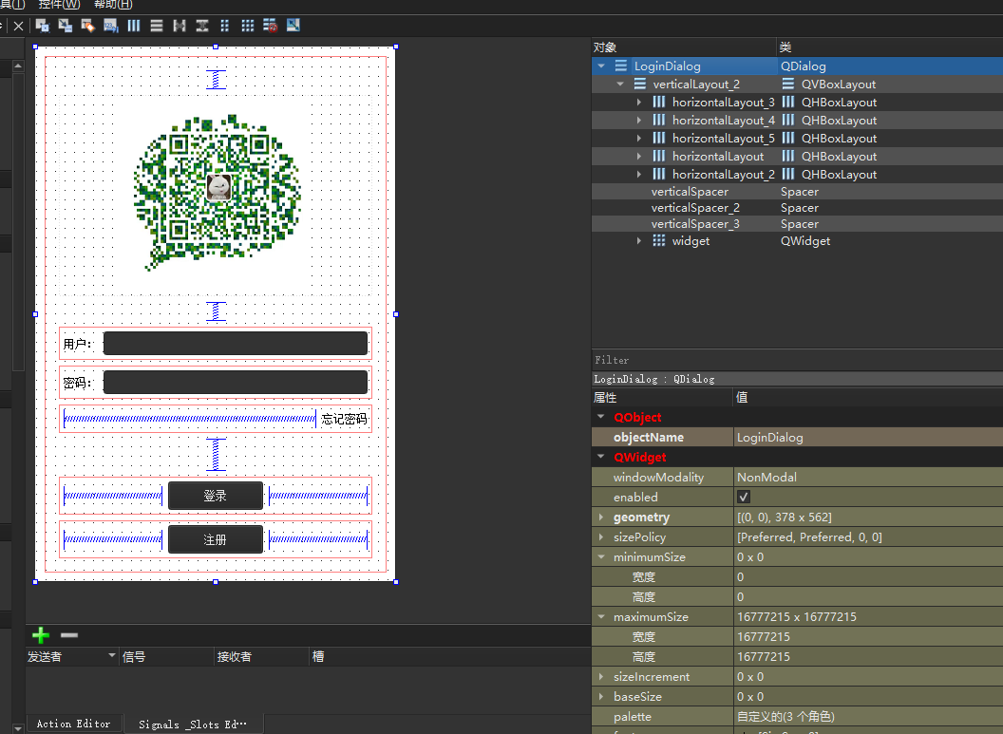Select the vertical spacer above the 登录 button

pyautogui.click(x=217, y=455)
